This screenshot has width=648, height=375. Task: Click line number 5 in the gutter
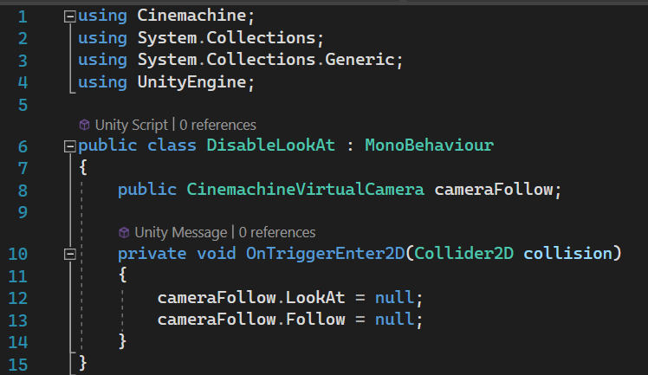22,104
